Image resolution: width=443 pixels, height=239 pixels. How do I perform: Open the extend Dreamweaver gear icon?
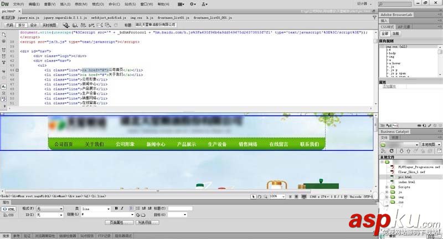coord(193,4)
